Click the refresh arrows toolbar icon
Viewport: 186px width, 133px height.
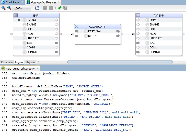point(65,8)
